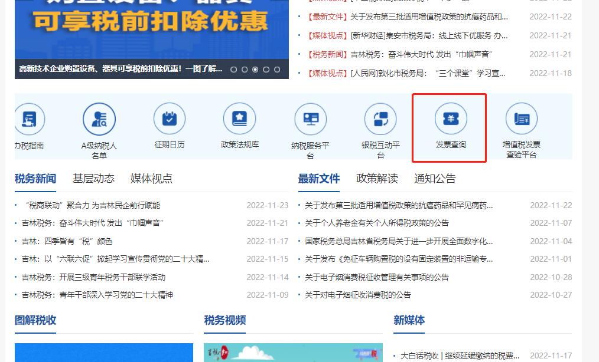599x362 pixels.
Task: Open the 关于对电子烟征收消费税的公告 link
Action: click(357, 295)
